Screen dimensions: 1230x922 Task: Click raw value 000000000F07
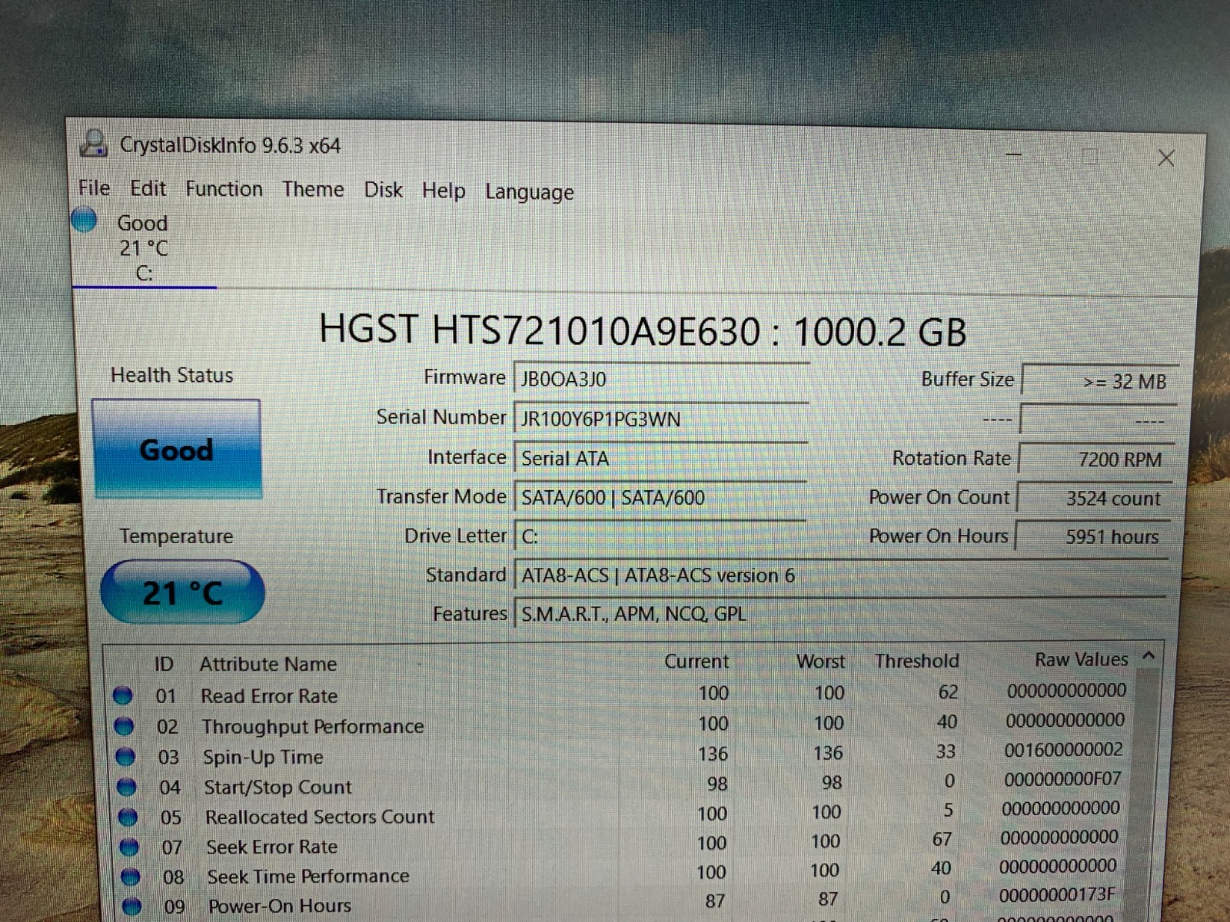(1062, 779)
